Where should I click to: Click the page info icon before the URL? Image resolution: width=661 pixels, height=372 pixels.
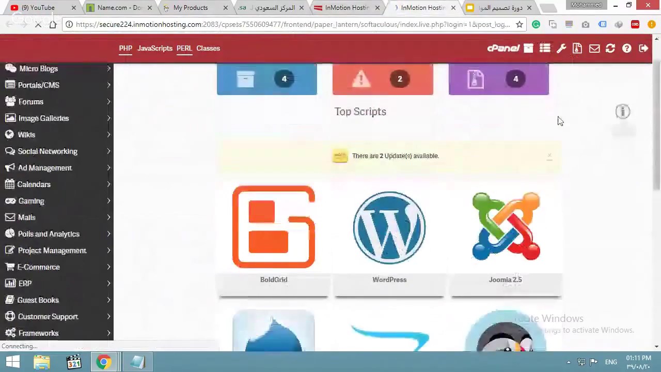[69, 24]
